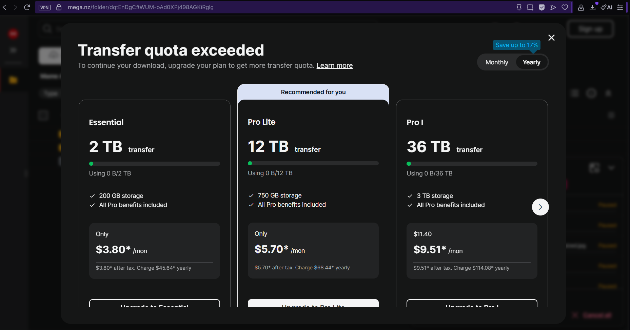Click the Save up to 17% badge
630x330 pixels.
516,45
